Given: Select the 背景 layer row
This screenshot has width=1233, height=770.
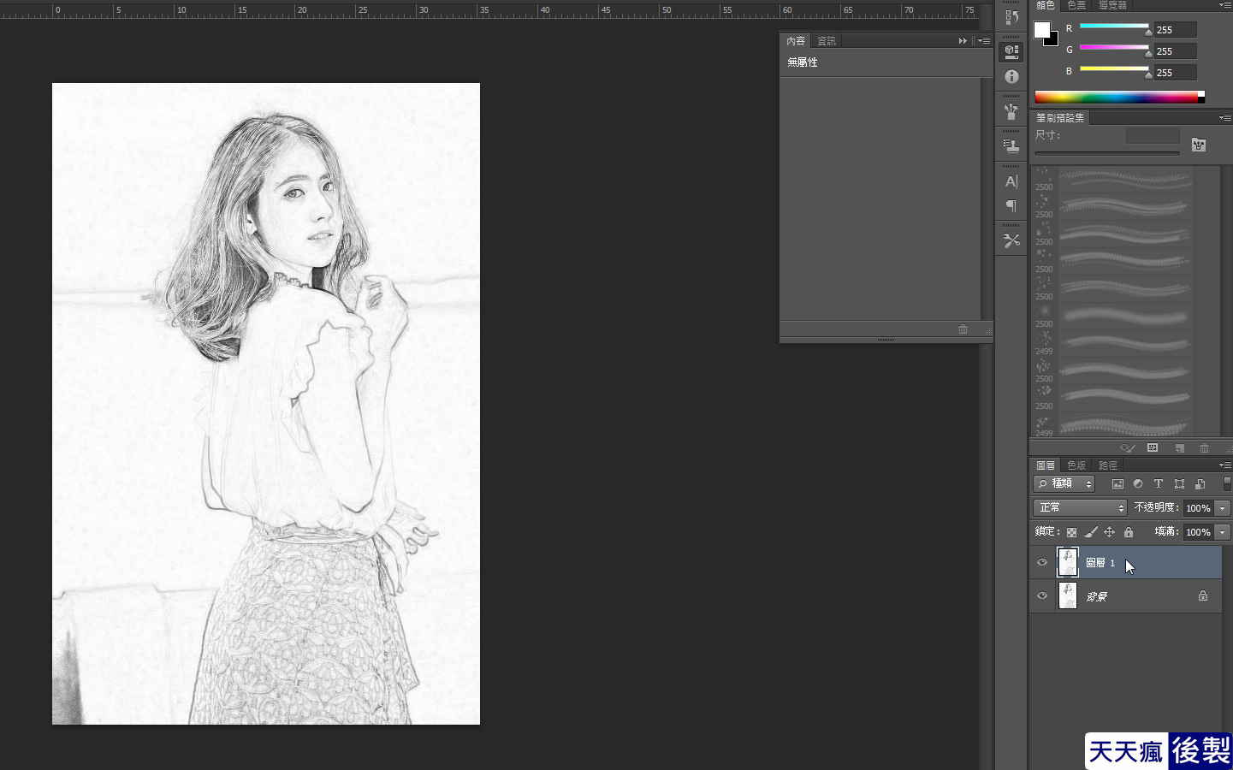Looking at the screenshot, I should tap(1126, 595).
